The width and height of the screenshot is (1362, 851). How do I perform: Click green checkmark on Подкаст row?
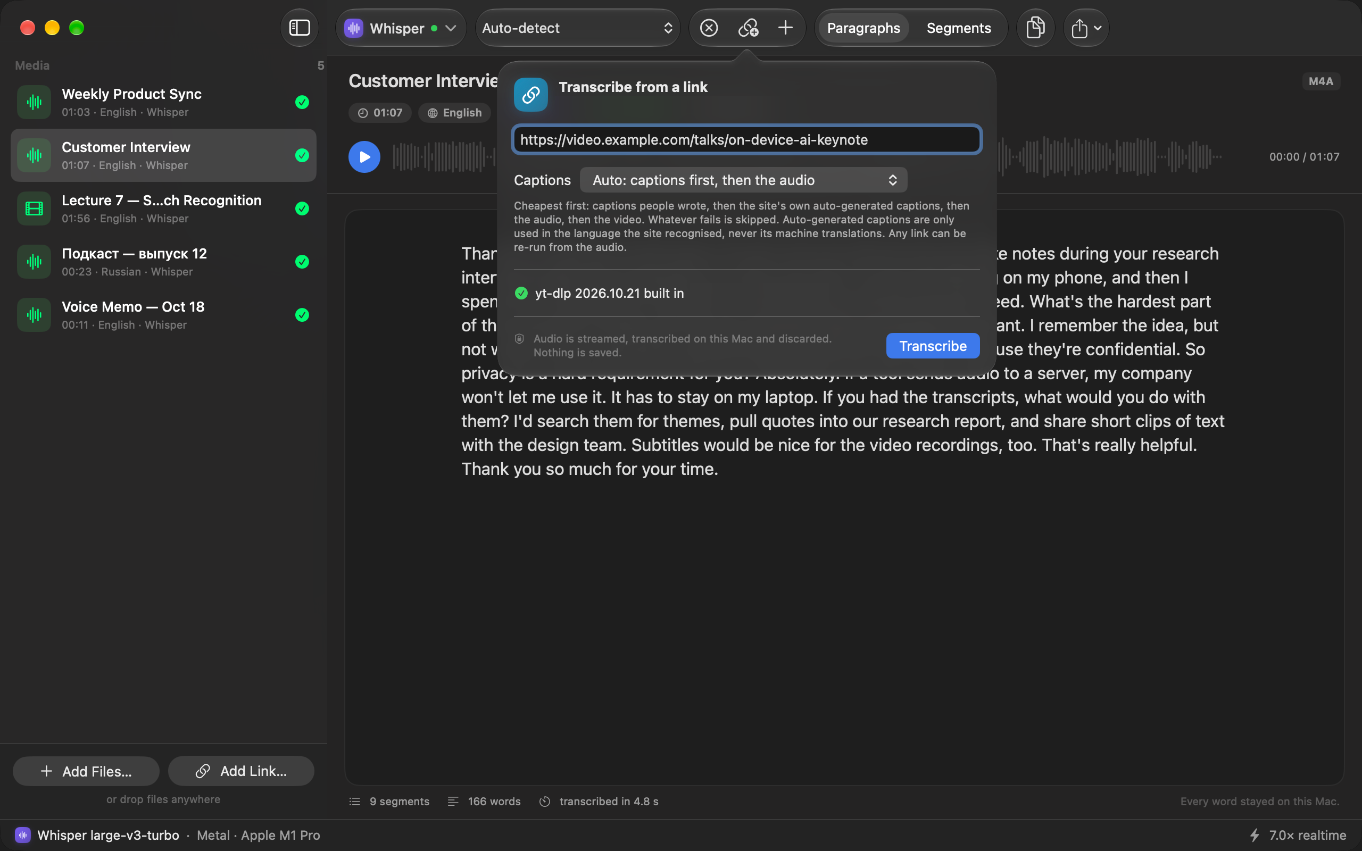(302, 262)
